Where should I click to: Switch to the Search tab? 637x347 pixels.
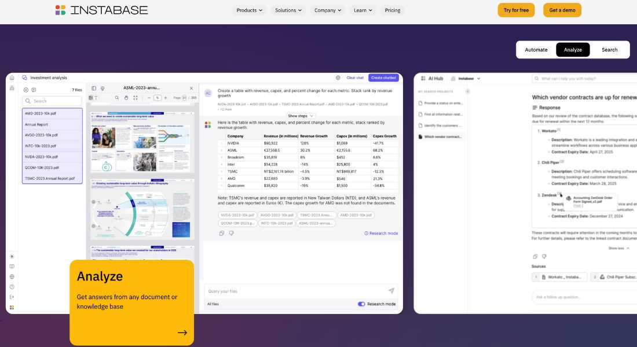609,50
